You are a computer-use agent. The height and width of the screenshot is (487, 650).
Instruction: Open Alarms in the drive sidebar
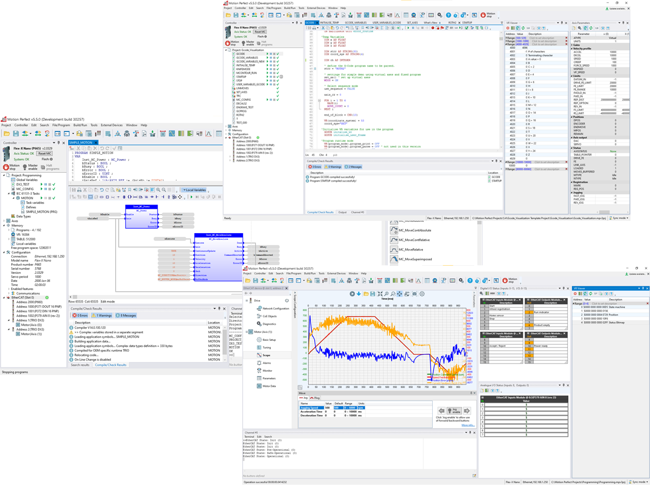(266, 363)
